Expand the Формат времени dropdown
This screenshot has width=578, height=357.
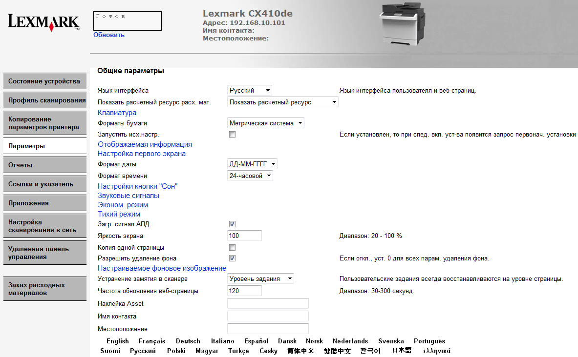coord(250,176)
